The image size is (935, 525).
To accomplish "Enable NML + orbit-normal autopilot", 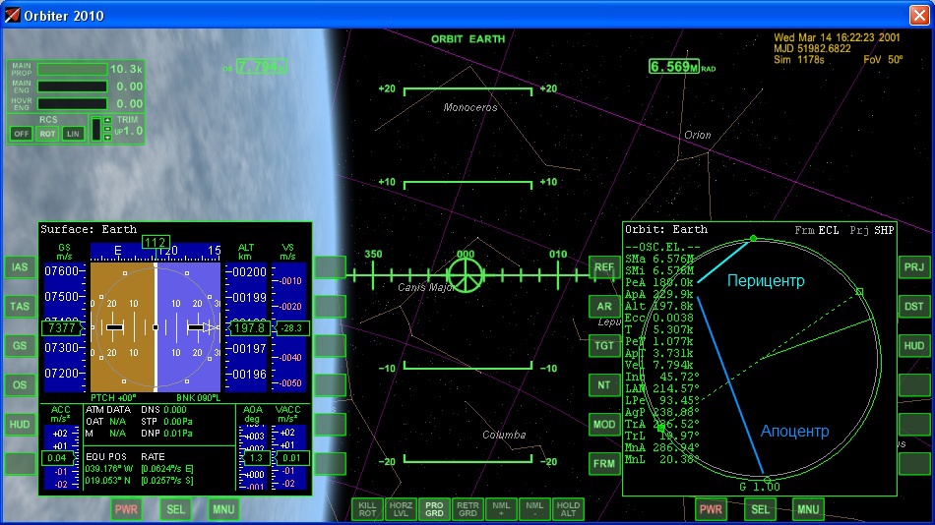I will [501, 509].
